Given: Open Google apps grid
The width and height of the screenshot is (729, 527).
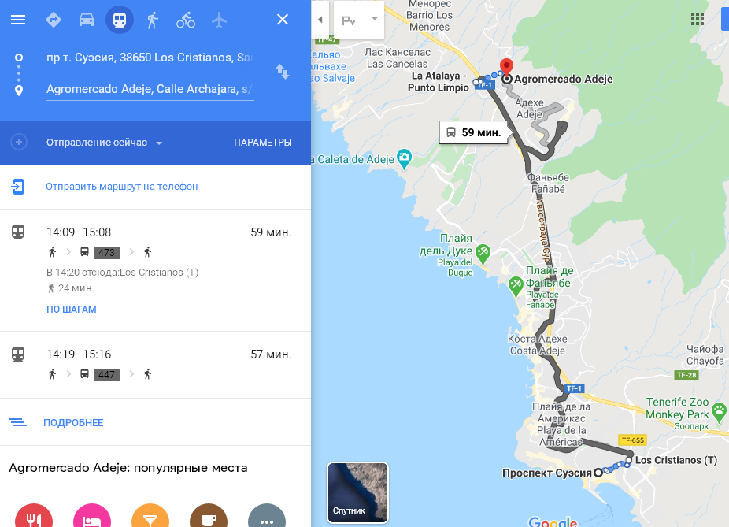Looking at the screenshot, I should coord(697,19).
